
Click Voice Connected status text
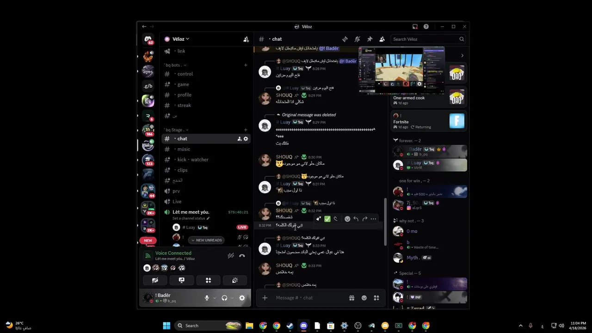pyautogui.click(x=173, y=253)
